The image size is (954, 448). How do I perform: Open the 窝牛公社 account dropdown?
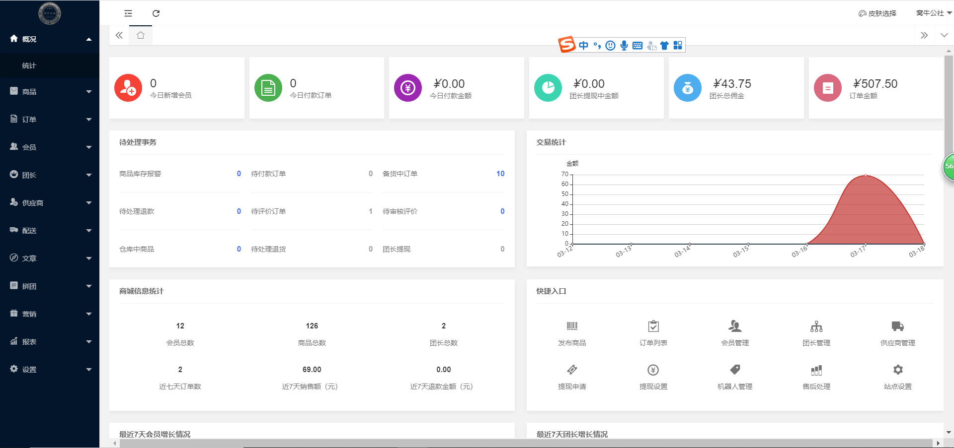coord(932,13)
